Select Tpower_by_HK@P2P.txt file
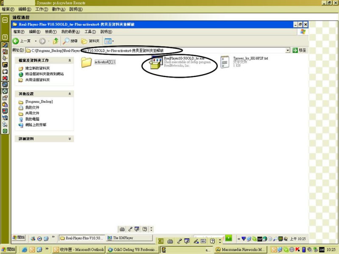339x254 pixels. (245, 62)
